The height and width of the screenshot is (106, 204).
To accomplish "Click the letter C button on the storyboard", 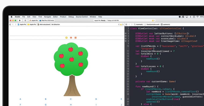I will [x=71, y=99].
